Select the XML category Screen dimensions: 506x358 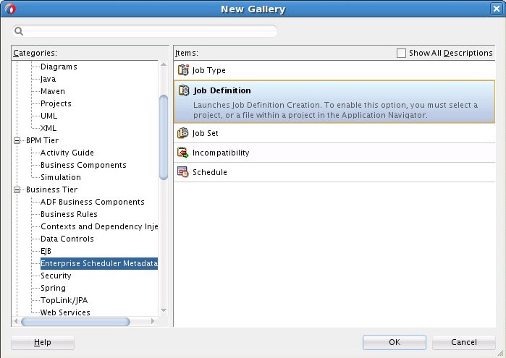(49, 128)
